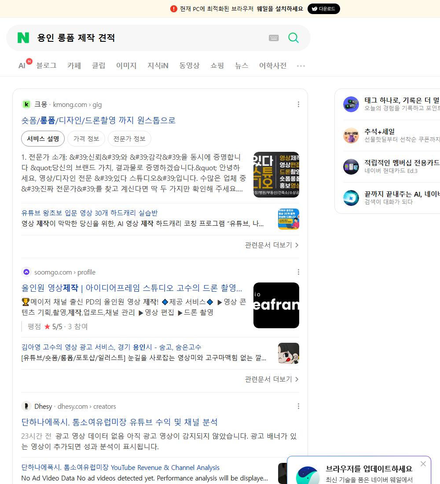440x484 pixels.
Task: Select the 전문가 정보 pill
Action: [x=129, y=139]
